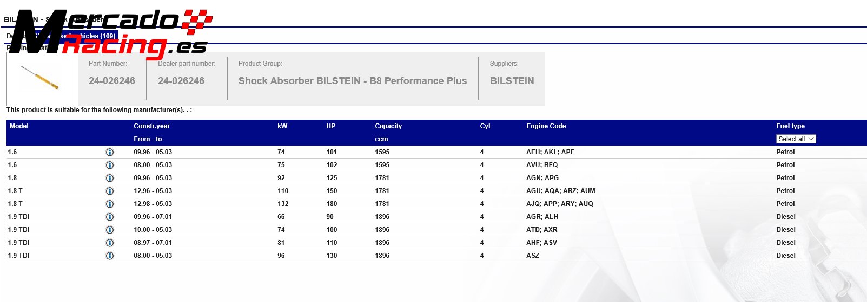Click the Model column header
The height and width of the screenshot is (302, 867).
click(x=19, y=126)
